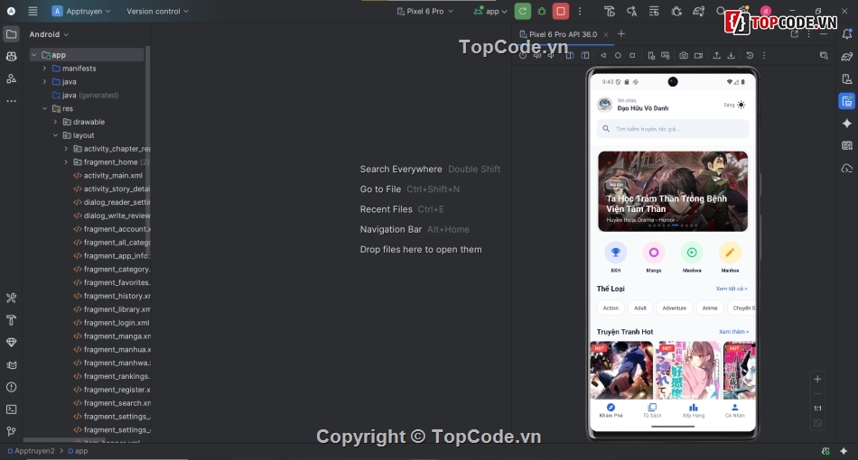
Task: Click More tool windows ellipsis in sidebar
Action: point(11,101)
